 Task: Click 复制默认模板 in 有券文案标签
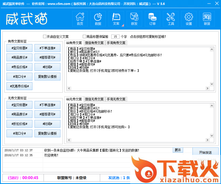[47, 77]
